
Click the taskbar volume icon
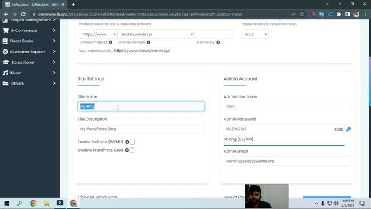(336, 204)
